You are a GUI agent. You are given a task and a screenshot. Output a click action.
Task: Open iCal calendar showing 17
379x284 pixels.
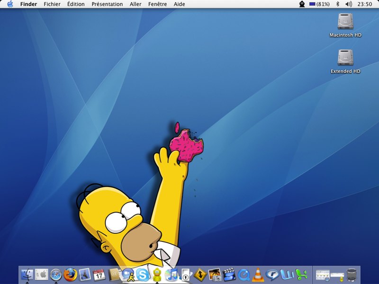tap(99, 275)
